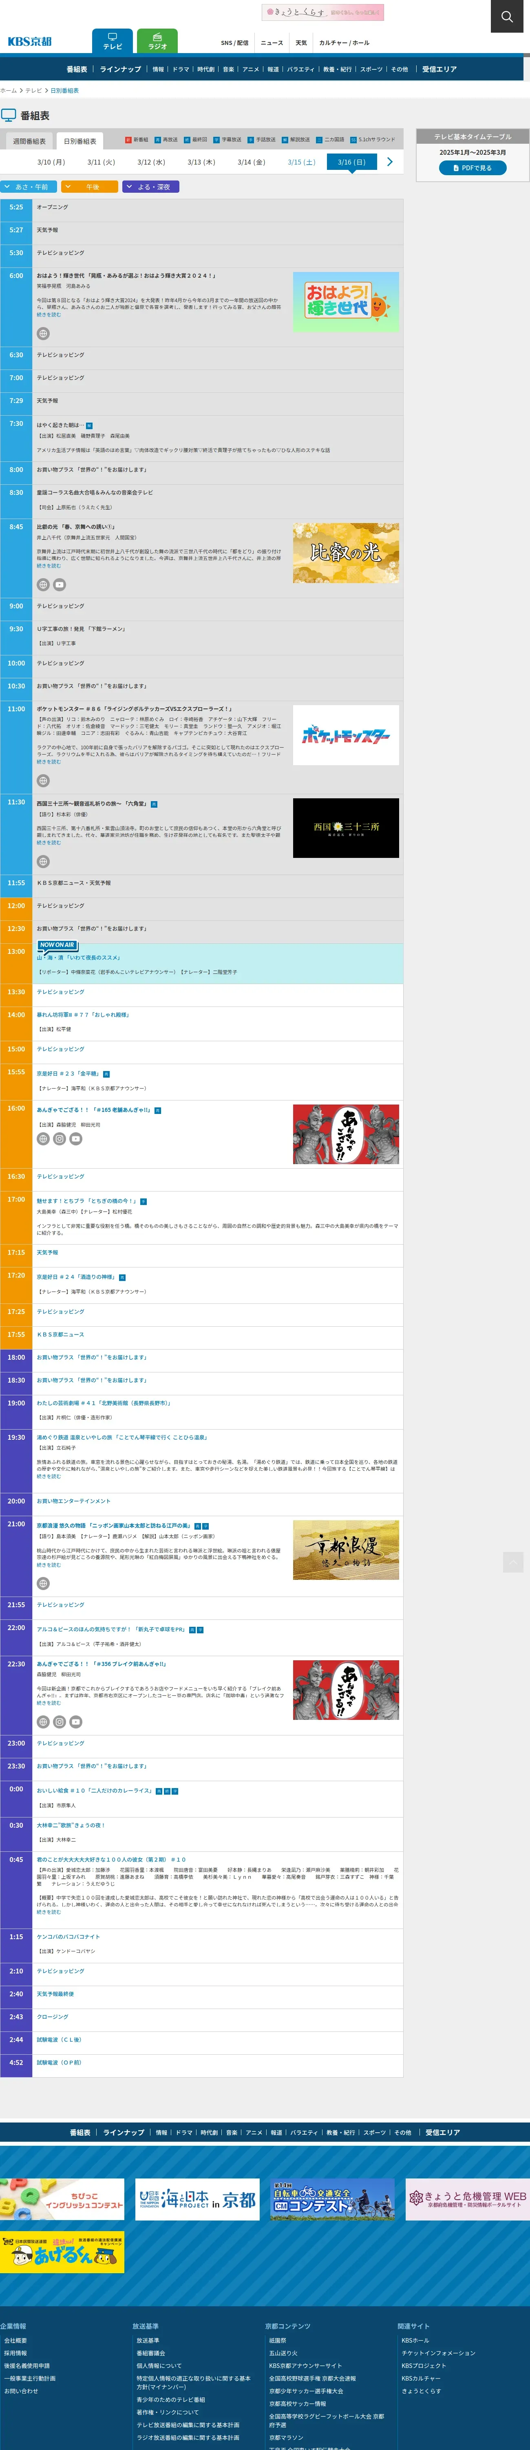Open KBSホール footer link
The width and height of the screenshot is (530, 2450).
pos(415,2341)
